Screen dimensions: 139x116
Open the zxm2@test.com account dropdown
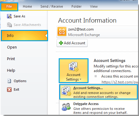click(98, 32)
